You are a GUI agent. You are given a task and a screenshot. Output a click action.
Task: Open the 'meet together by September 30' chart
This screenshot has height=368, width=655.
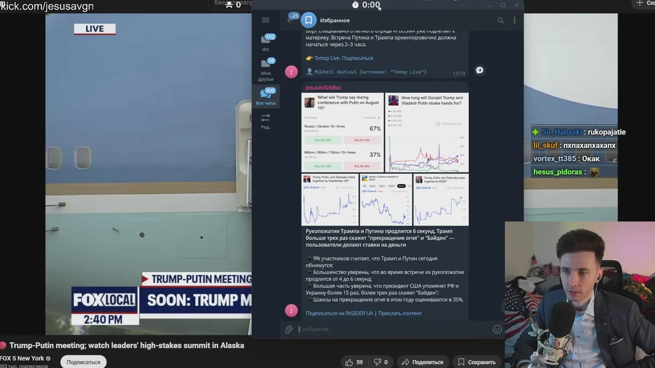(330, 199)
